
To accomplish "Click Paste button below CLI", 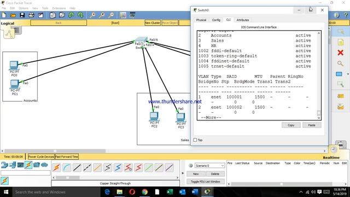I will (x=312, y=125).
